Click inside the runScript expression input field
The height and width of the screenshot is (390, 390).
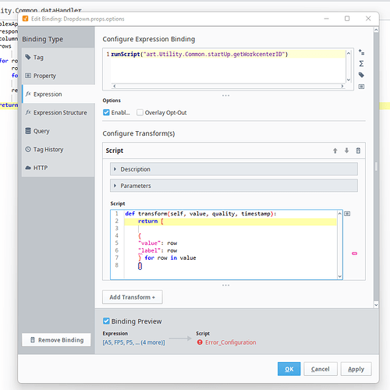tap(228, 66)
